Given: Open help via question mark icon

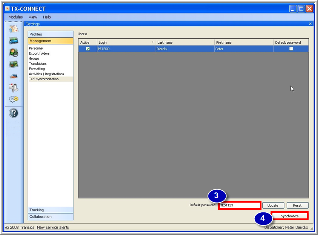Looking at the screenshot, I should (x=14, y=113).
